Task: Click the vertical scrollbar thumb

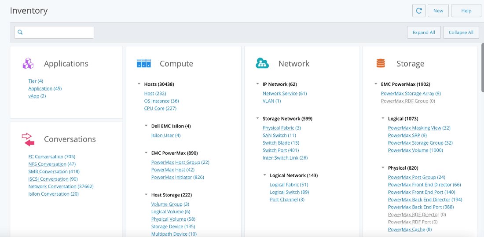Action: [x=482, y=67]
